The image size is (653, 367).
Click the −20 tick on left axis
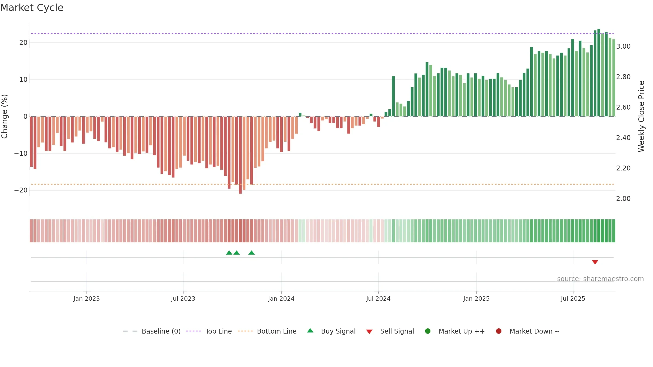coord(21,190)
